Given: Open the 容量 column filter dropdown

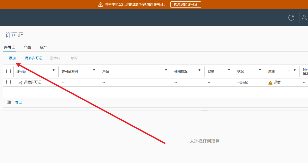Looking at the screenshot, I should [x=229, y=70].
